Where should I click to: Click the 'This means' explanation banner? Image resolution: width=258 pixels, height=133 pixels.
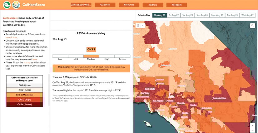(x=91, y=68)
